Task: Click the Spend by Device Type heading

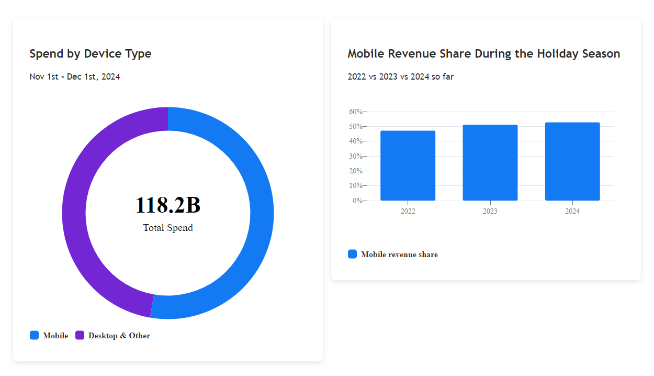Action: click(x=91, y=53)
